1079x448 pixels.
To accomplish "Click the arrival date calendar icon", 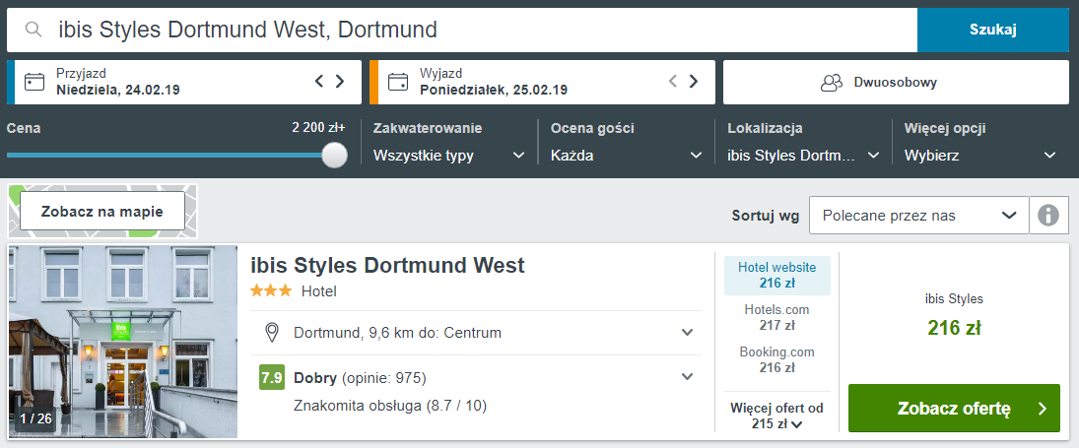I will point(34,82).
